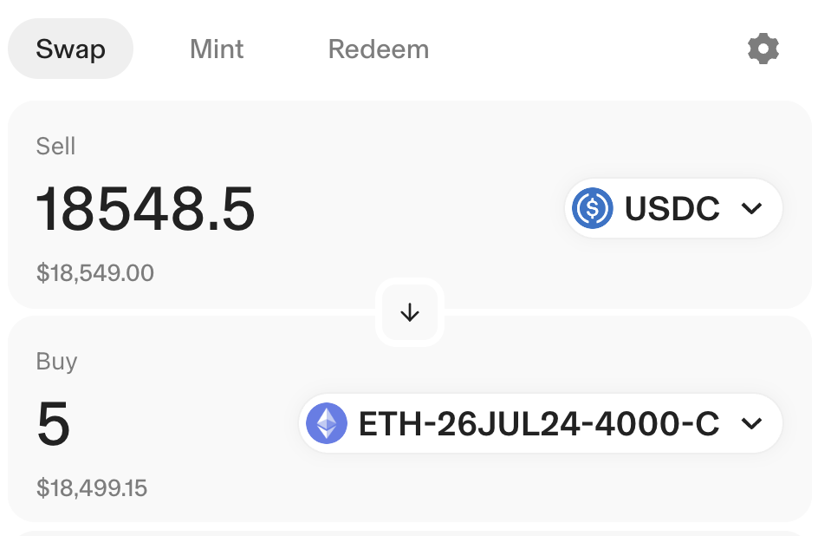Click the Sell section label
This screenshot has height=536, width=818.
coord(55,147)
